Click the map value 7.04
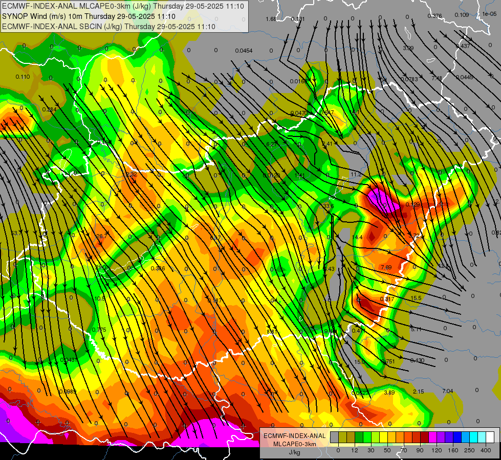Image resolution: width=501 pixels, height=460 pixels. pyautogui.click(x=448, y=390)
